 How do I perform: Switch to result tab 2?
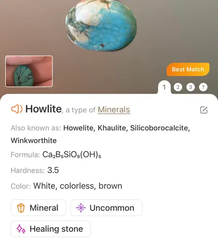point(178,87)
